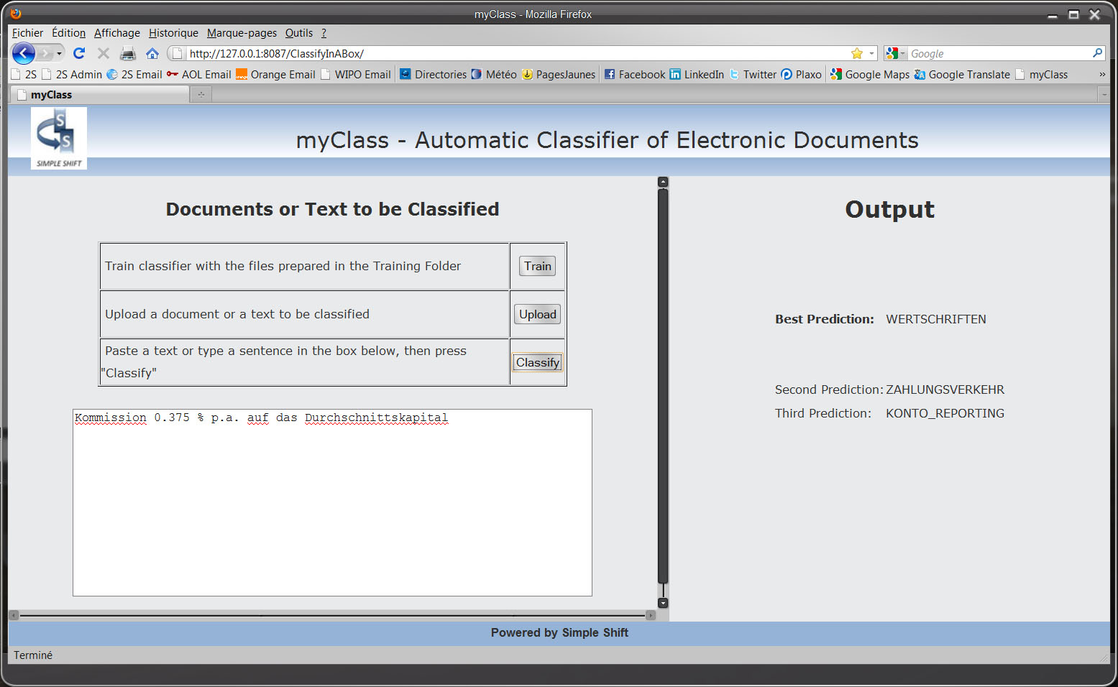Open the AOL Email bookmark
The height and width of the screenshot is (687, 1118).
pyautogui.click(x=199, y=75)
